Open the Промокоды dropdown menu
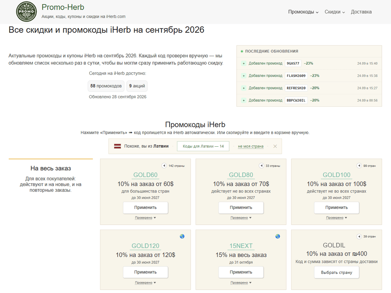The width and height of the screenshot is (391, 293). [303, 12]
